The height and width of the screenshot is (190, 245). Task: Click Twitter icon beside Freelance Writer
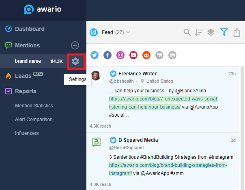113,74
